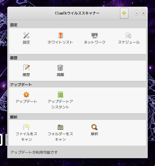
Task: Click the ファイルをスキャン label text
Action: (x=26, y=137)
